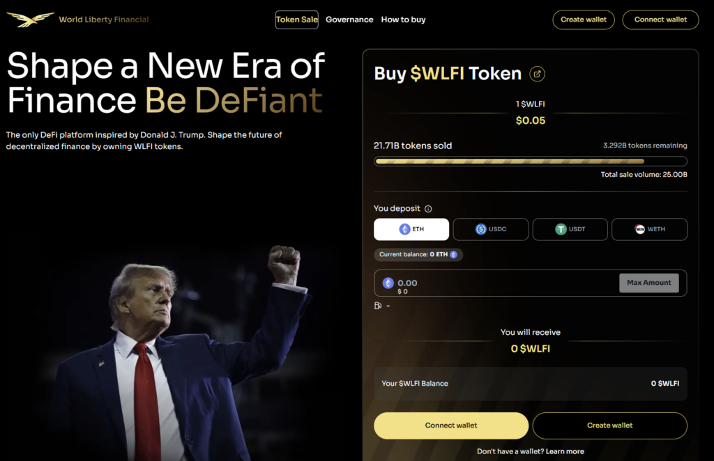Click the USDC coin icon
This screenshot has height=461, width=714.
tap(481, 229)
